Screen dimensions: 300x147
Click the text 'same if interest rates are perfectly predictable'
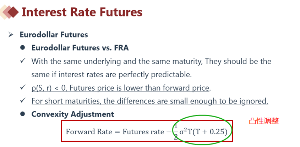(111, 75)
